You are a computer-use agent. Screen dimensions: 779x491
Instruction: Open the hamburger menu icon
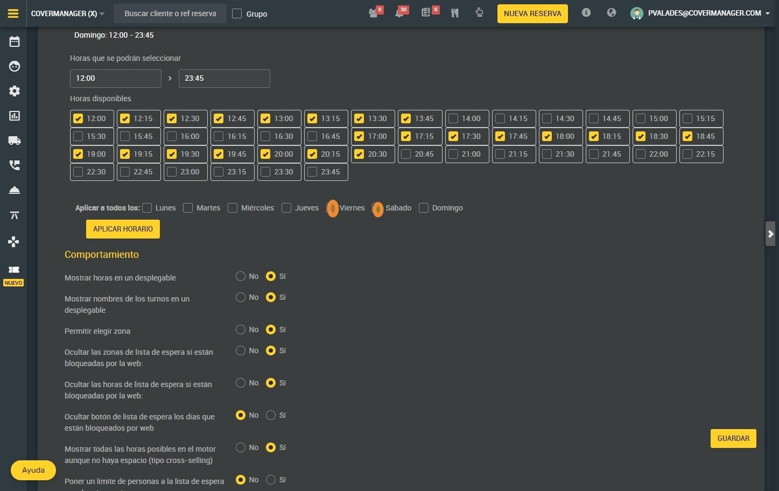[x=13, y=13]
